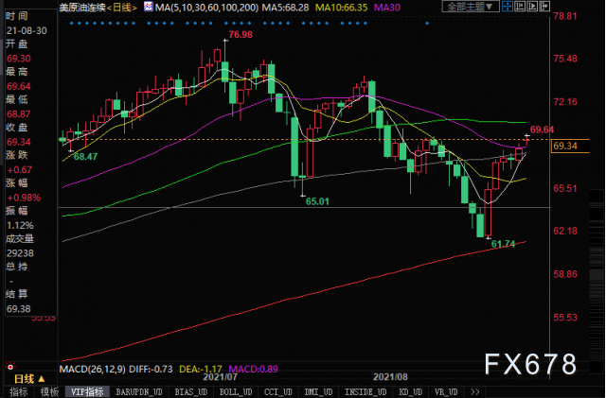The image size is (606, 398).
Task: Open the CCI_UD indicator tab
Action: pyautogui.click(x=278, y=391)
